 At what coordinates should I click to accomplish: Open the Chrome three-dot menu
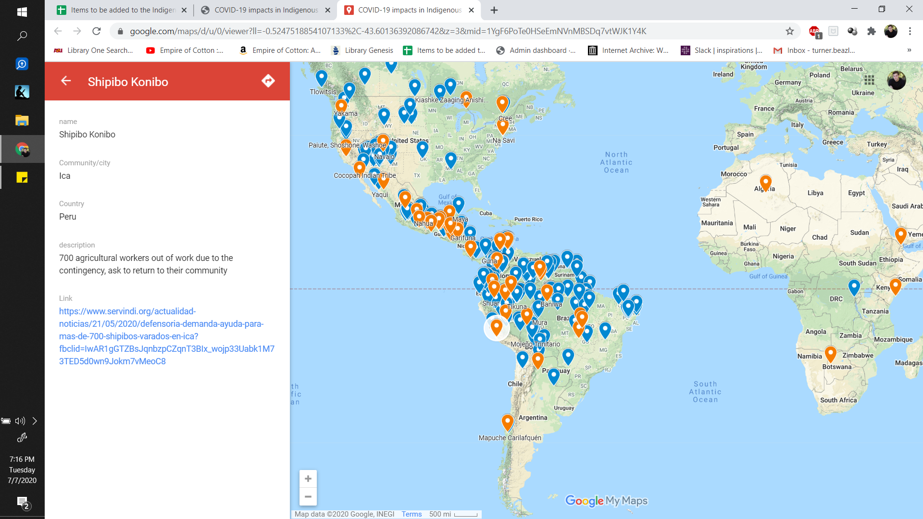[x=910, y=31]
